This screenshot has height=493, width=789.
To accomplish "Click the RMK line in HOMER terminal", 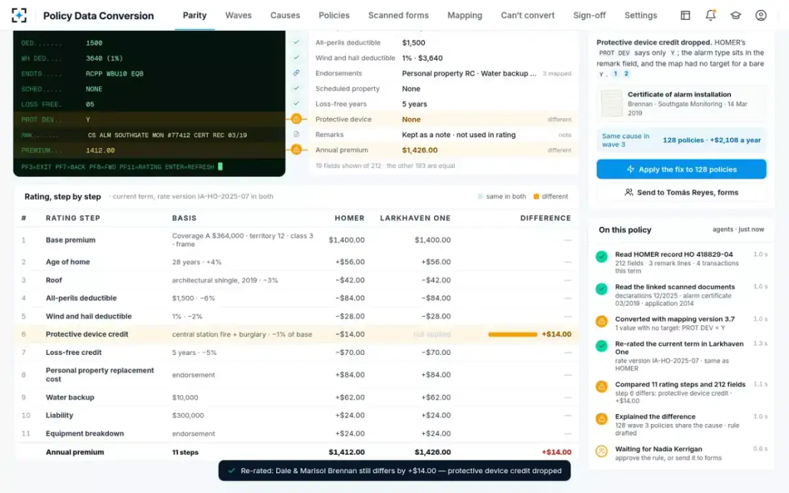I will (x=149, y=135).
